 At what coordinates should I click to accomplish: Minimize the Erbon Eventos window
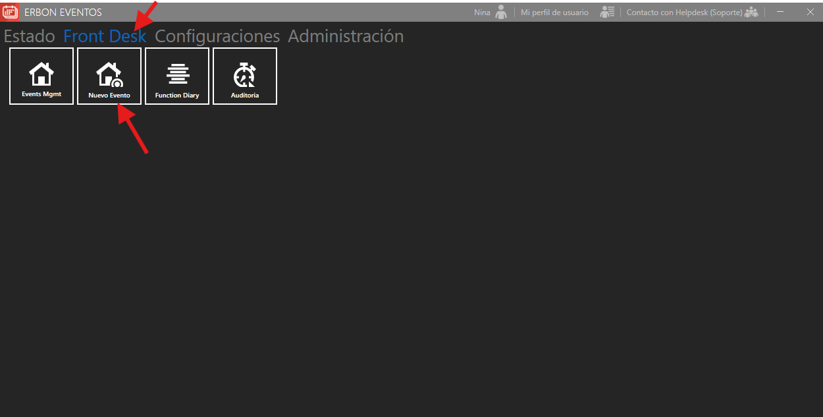click(x=780, y=12)
